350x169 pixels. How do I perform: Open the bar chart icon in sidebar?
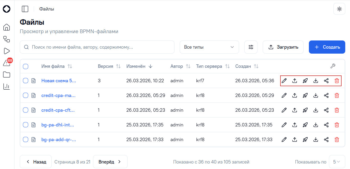7,86
